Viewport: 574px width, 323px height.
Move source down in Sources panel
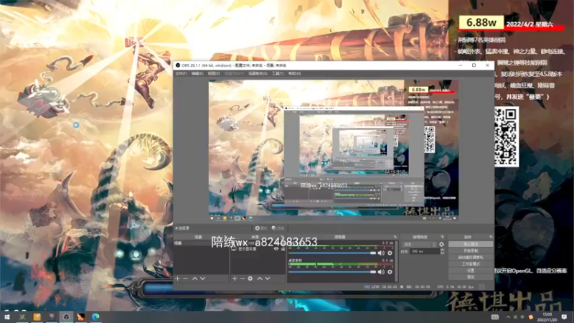[268, 278]
